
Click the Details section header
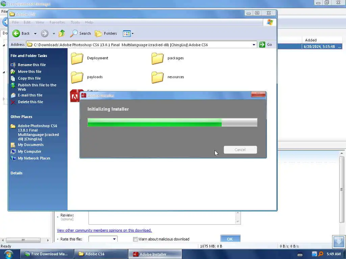(x=17, y=173)
